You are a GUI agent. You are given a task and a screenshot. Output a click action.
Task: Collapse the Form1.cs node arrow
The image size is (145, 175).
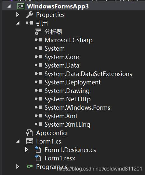[x=18, y=142]
